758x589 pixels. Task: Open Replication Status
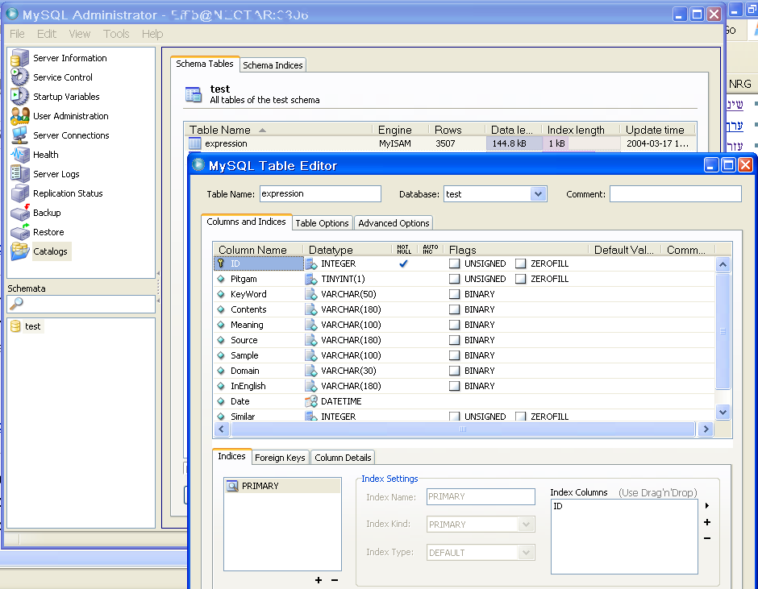[68, 193]
